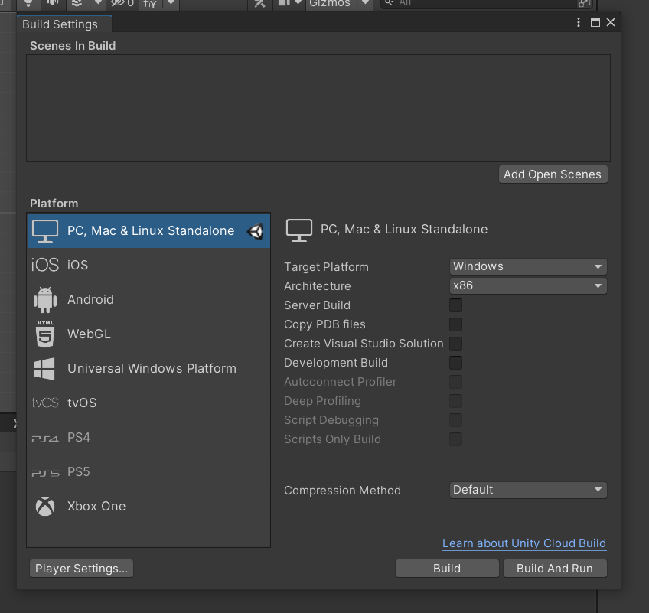This screenshot has width=649, height=613.
Task: Select the PS4 platform logo
Action: click(x=45, y=439)
